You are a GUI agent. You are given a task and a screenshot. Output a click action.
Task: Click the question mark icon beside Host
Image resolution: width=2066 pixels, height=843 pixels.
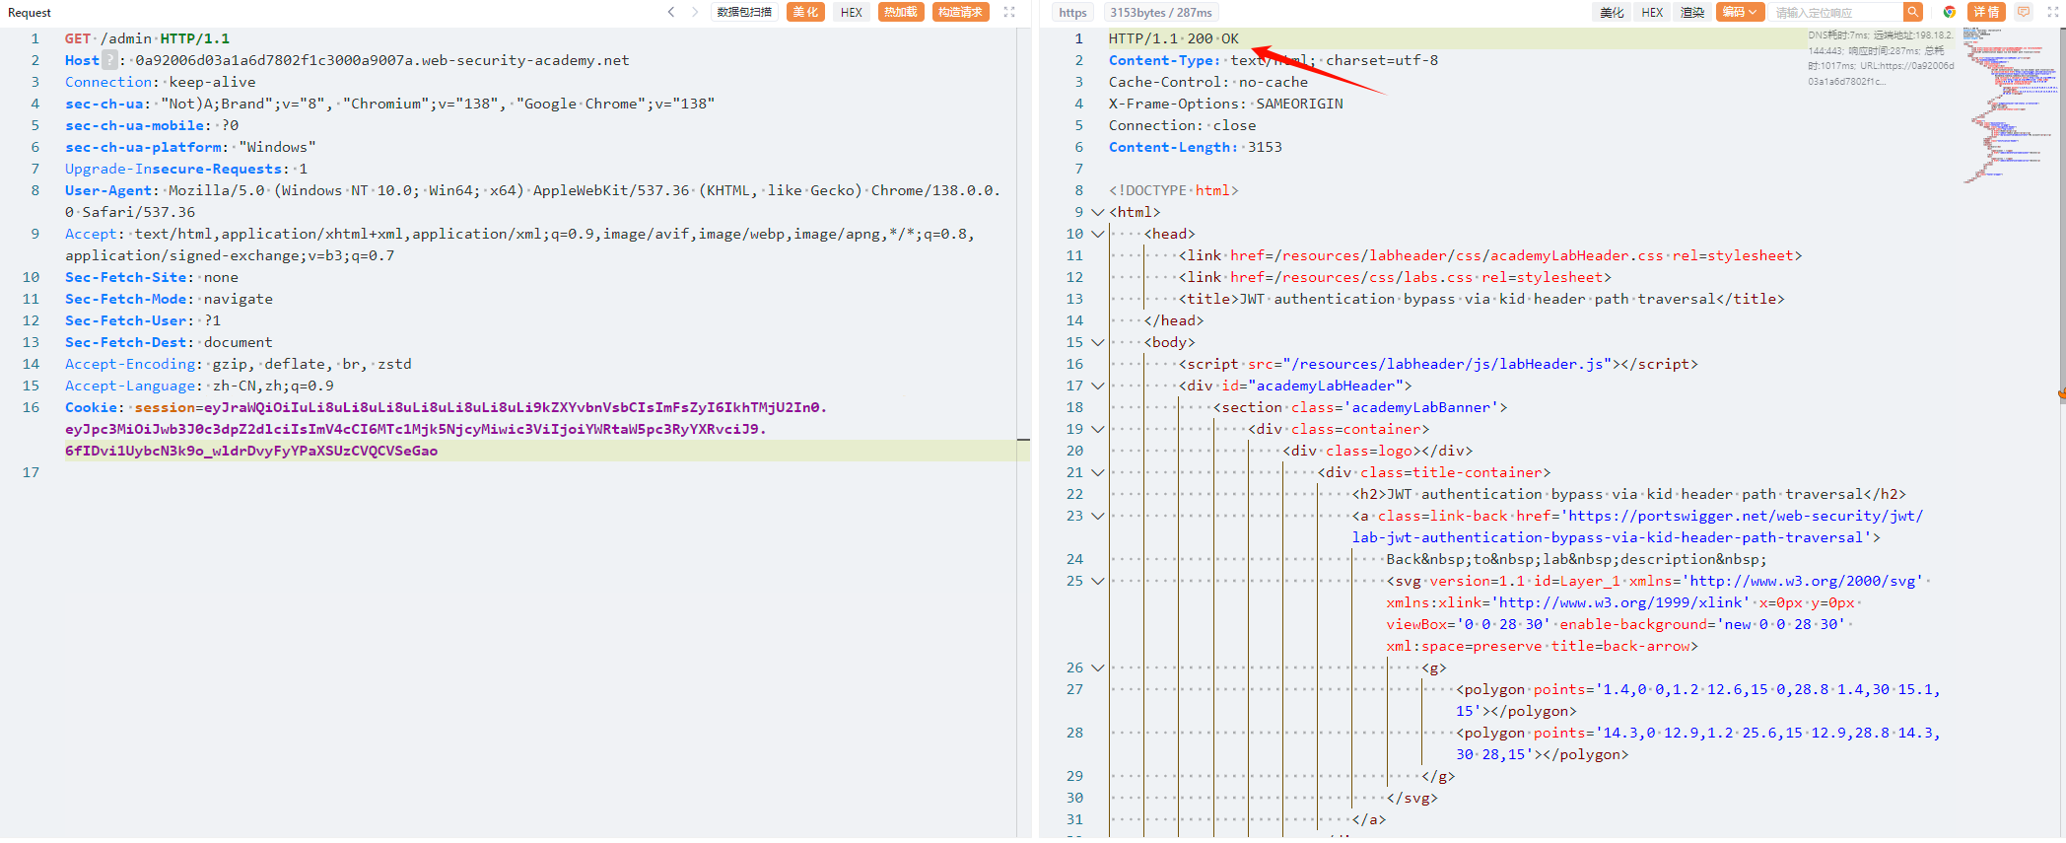110,60
